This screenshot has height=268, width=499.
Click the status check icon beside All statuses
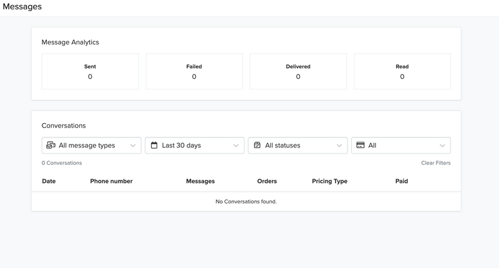(x=257, y=145)
